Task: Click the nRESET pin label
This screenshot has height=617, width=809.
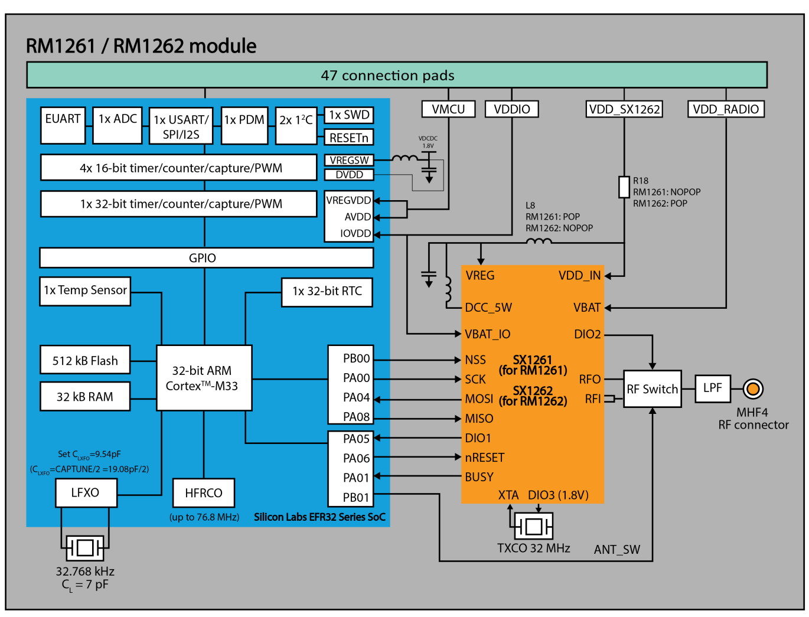Action: tap(485, 458)
